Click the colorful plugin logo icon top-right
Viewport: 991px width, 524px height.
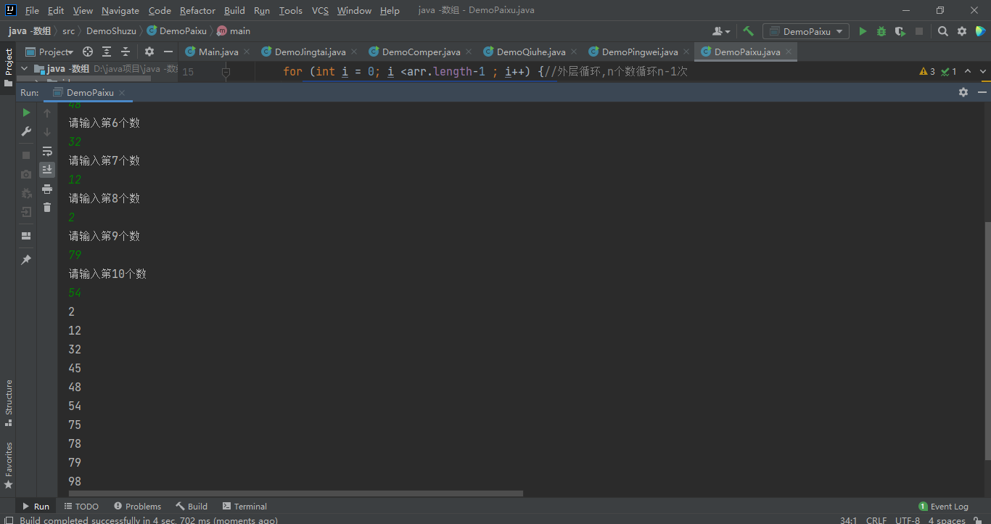click(x=981, y=31)
